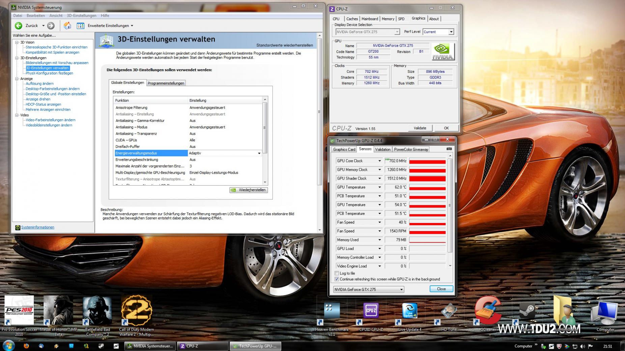Image resolution: width=625 pixels, height=351 pixels.
Task: Open the Perf Level Current dropdown
Action: (x=451, y=32)
